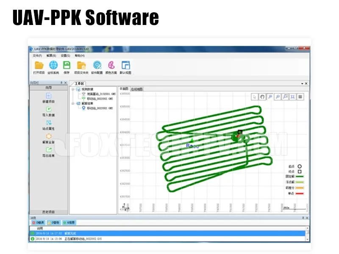Screen dimensions: 339x254
Task: Click the fit-to-extent tool in map toolbar
Action: pyautogui.click(x=293, y=97)
